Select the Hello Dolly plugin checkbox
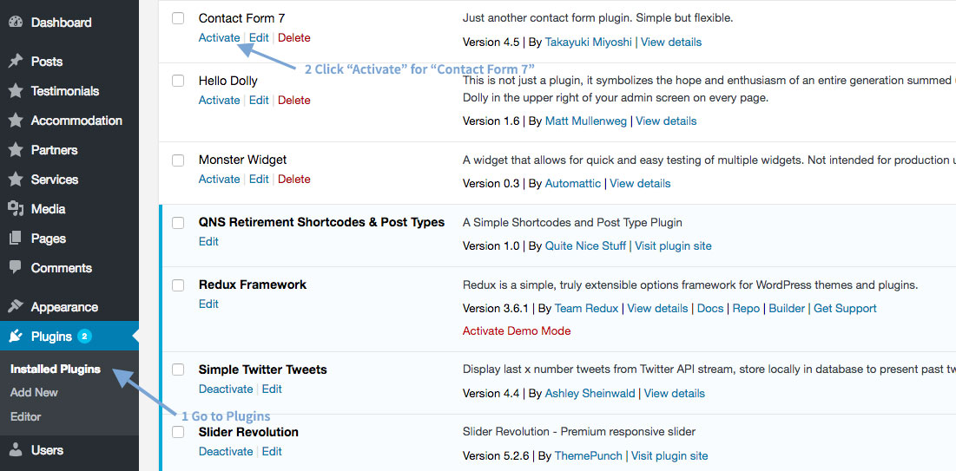Image resolution: width=956 pixels, height=471 pixels. click(178, 81)
